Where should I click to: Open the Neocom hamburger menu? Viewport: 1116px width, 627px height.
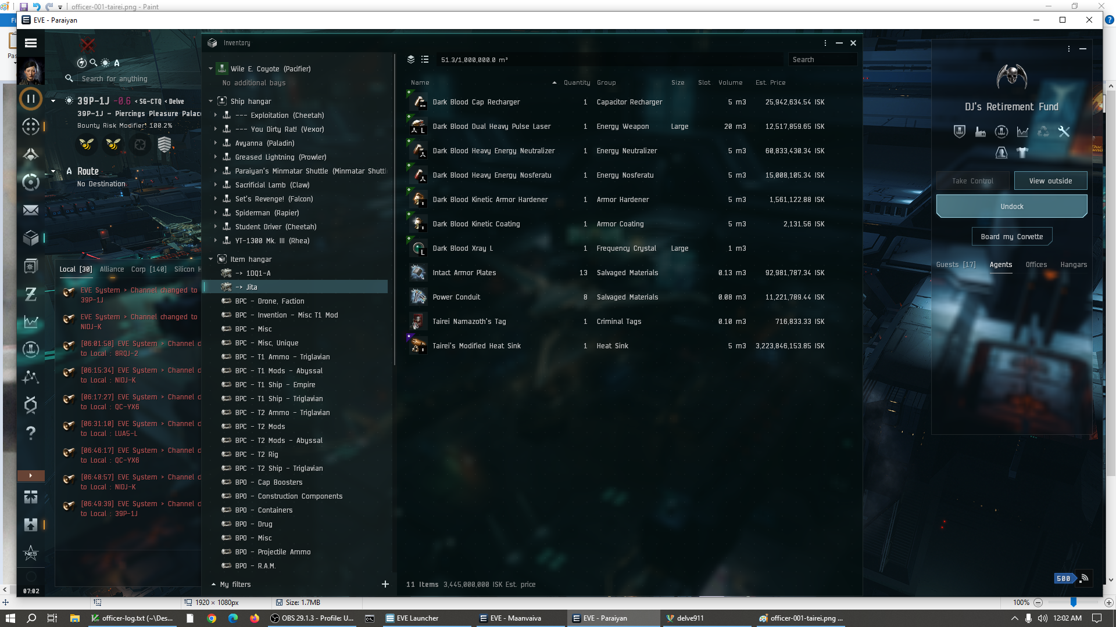click(31, 43)
